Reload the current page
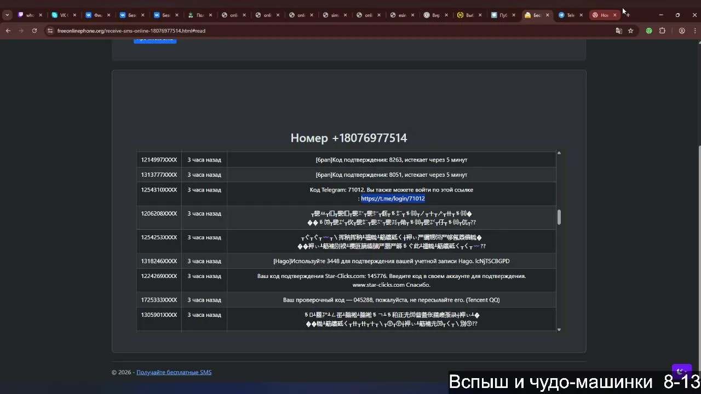 (x=35, y=31)
